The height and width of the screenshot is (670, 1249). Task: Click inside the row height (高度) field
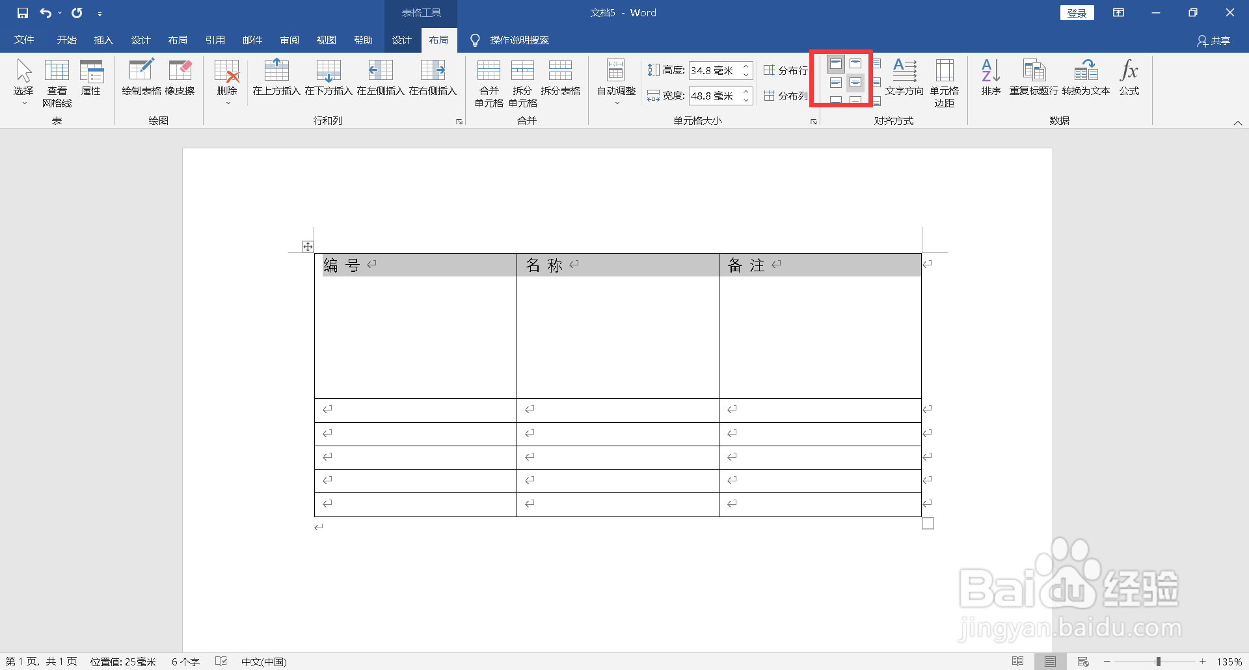click(x=716, y=70)
